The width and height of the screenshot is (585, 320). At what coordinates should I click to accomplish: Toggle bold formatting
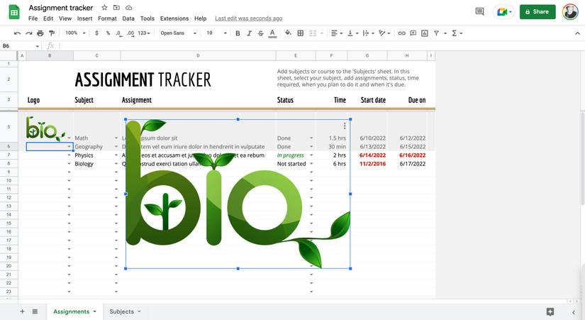(238, 33)
